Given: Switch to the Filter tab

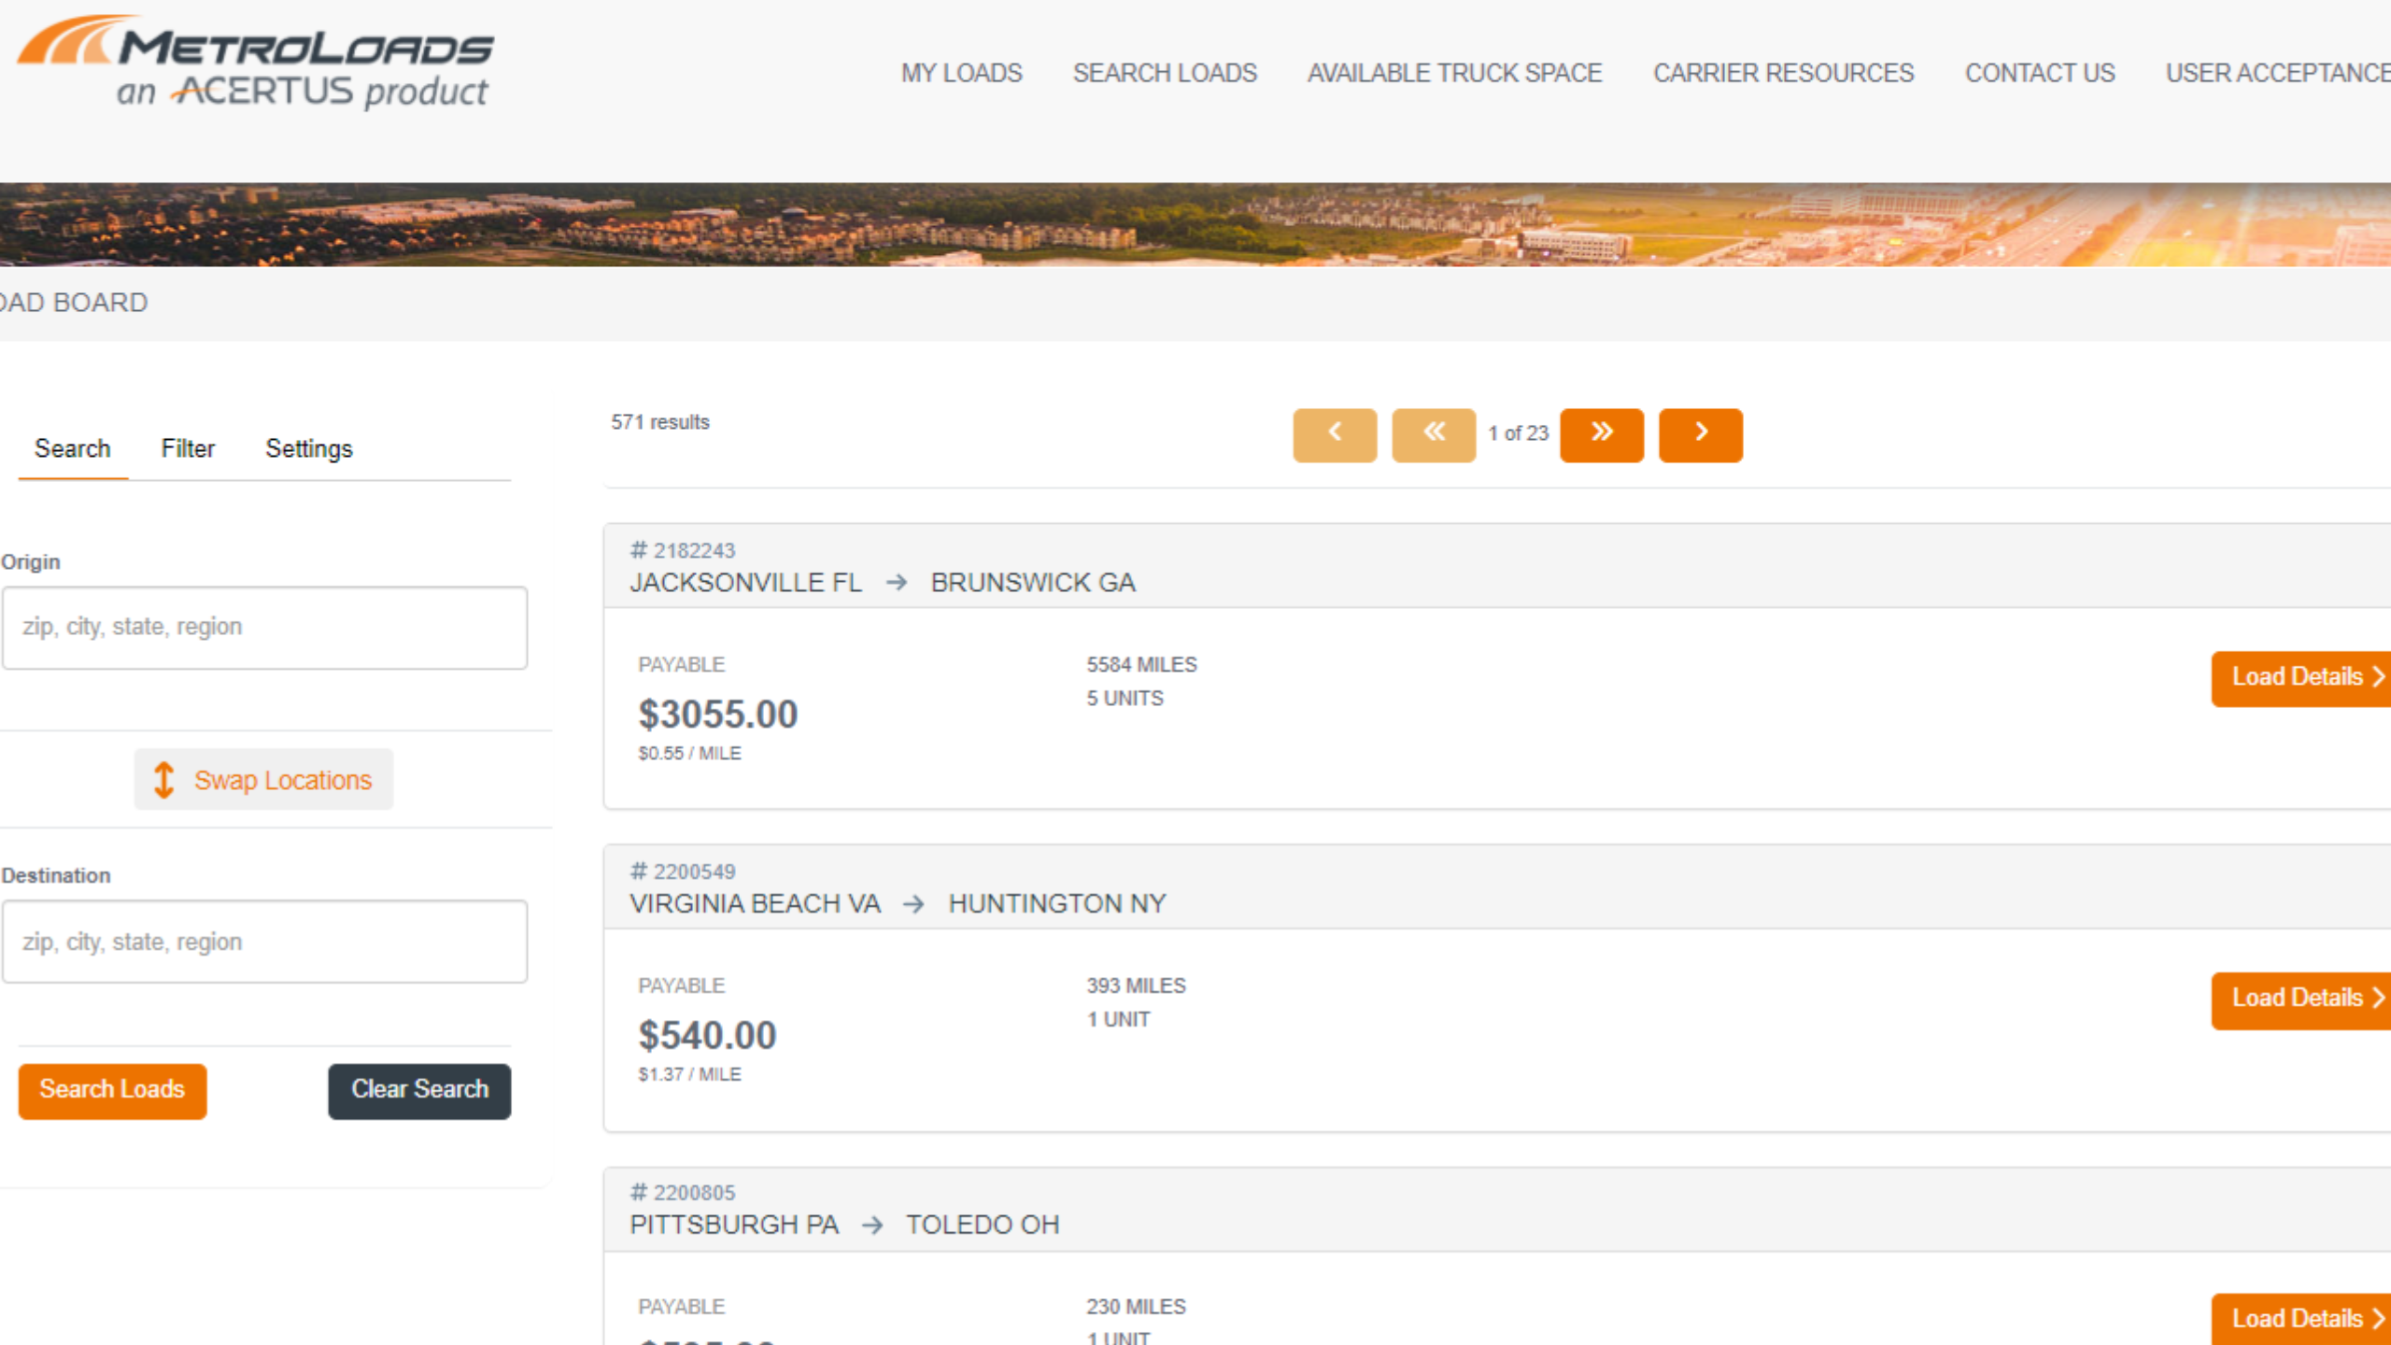Looking at the screenshot, I should click(187, 448).
